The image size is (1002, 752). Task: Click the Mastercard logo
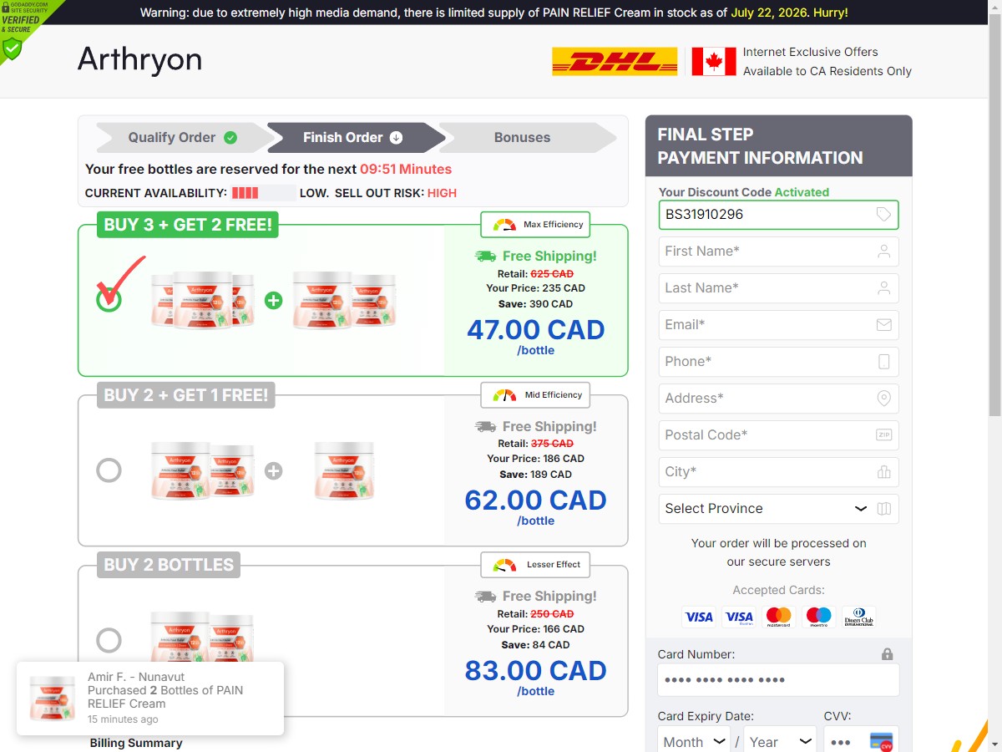tap(778, 617)
